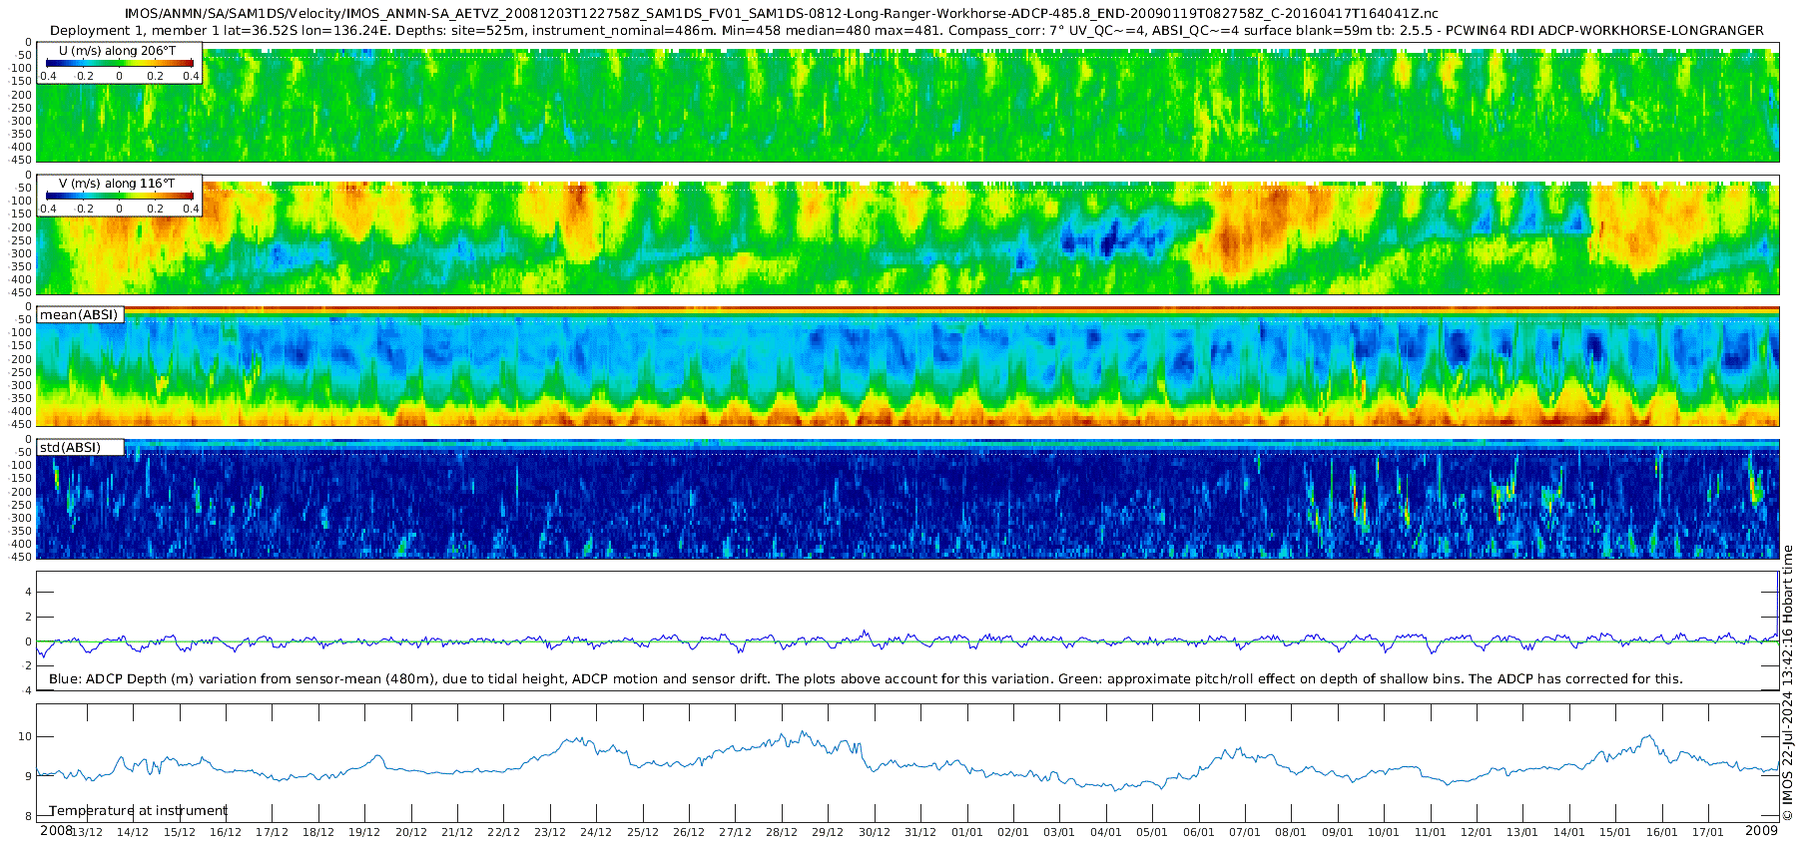Image resolution: width=1797 pixels, height=848 pixels.
Task: Click the '17/12' date tick label
Action: (x=272, y=833)
